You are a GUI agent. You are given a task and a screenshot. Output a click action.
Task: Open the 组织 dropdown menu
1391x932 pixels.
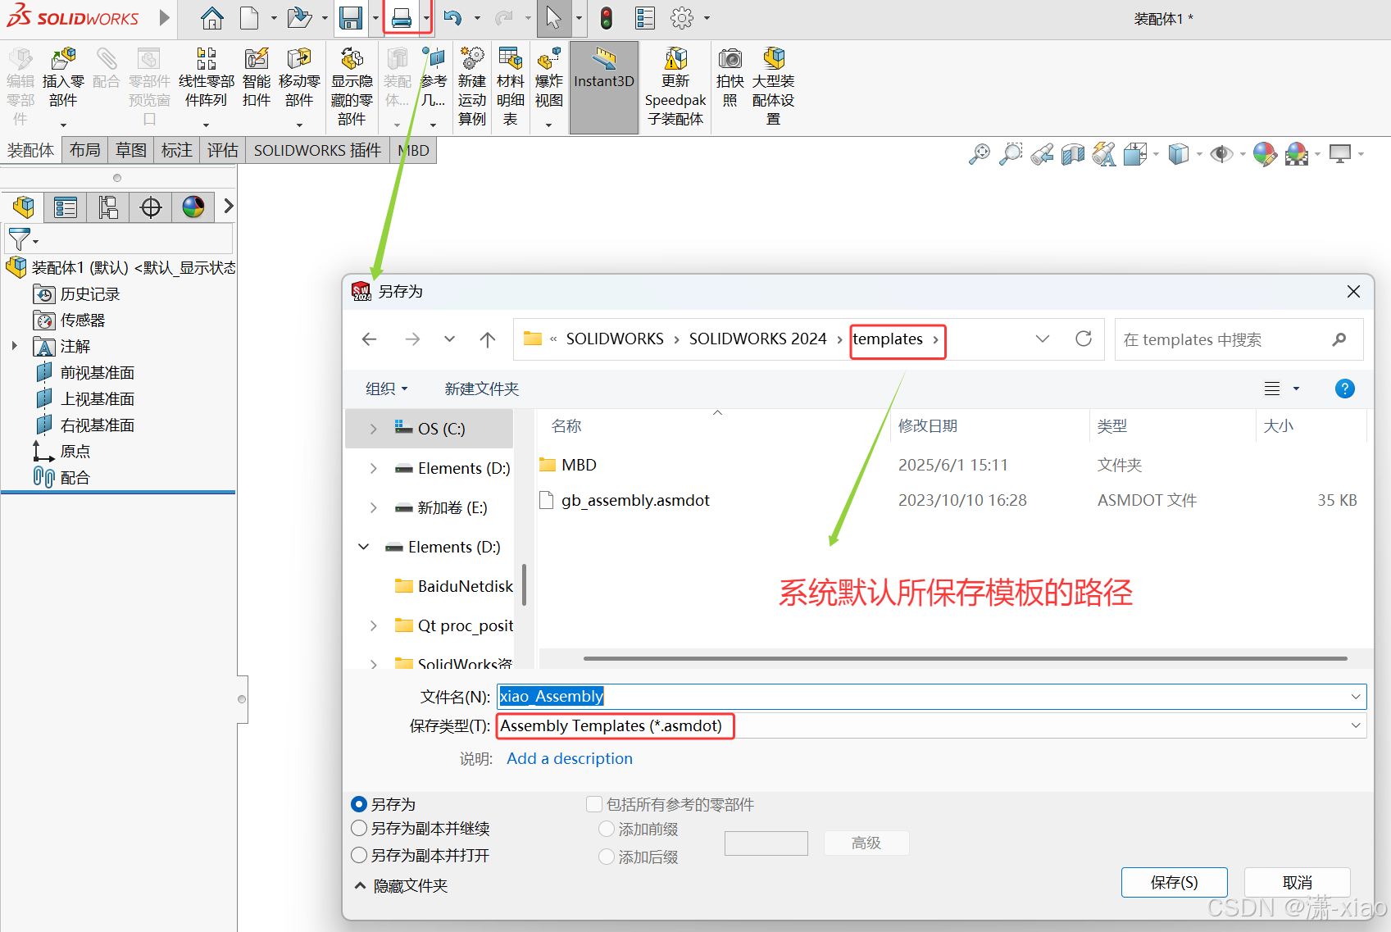point(386,389)
